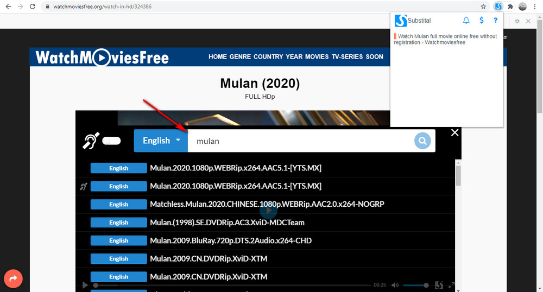Open the English language dropdown
The width and height of the screenshot is (543, 292).
[x=161, y=141]
